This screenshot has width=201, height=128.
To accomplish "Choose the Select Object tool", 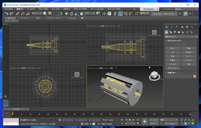I will (45, 14).
